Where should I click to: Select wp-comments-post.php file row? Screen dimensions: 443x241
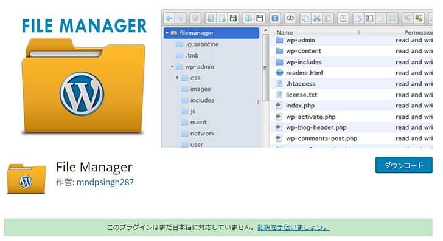[x=352, y=138]
